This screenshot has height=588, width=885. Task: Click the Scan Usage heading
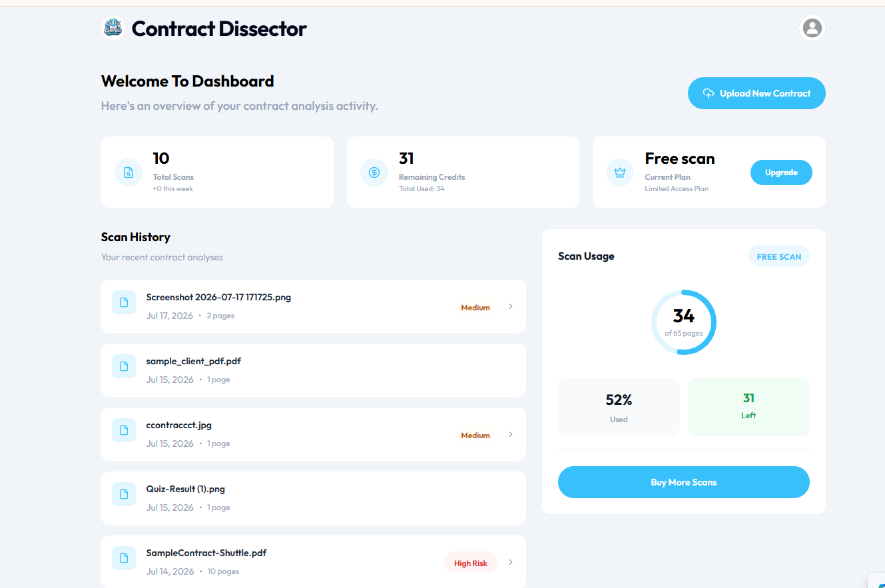point(586,256)
